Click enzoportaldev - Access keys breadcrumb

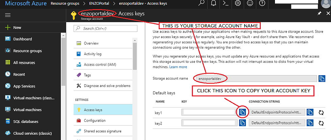pos(143,4)
